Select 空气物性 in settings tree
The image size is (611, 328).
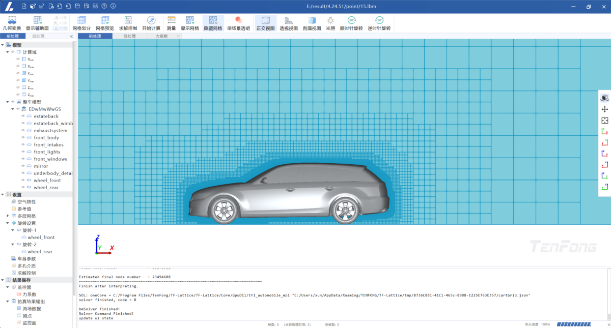[26, 202]
